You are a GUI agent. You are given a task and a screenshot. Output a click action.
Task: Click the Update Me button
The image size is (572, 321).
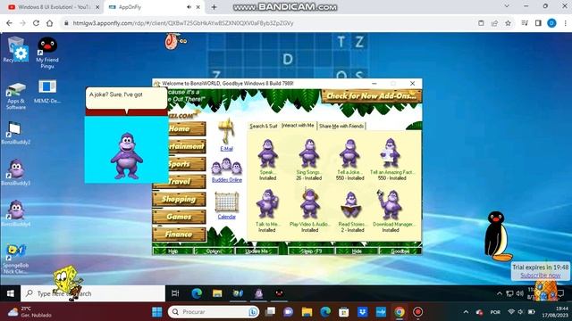tap(257, 251)
